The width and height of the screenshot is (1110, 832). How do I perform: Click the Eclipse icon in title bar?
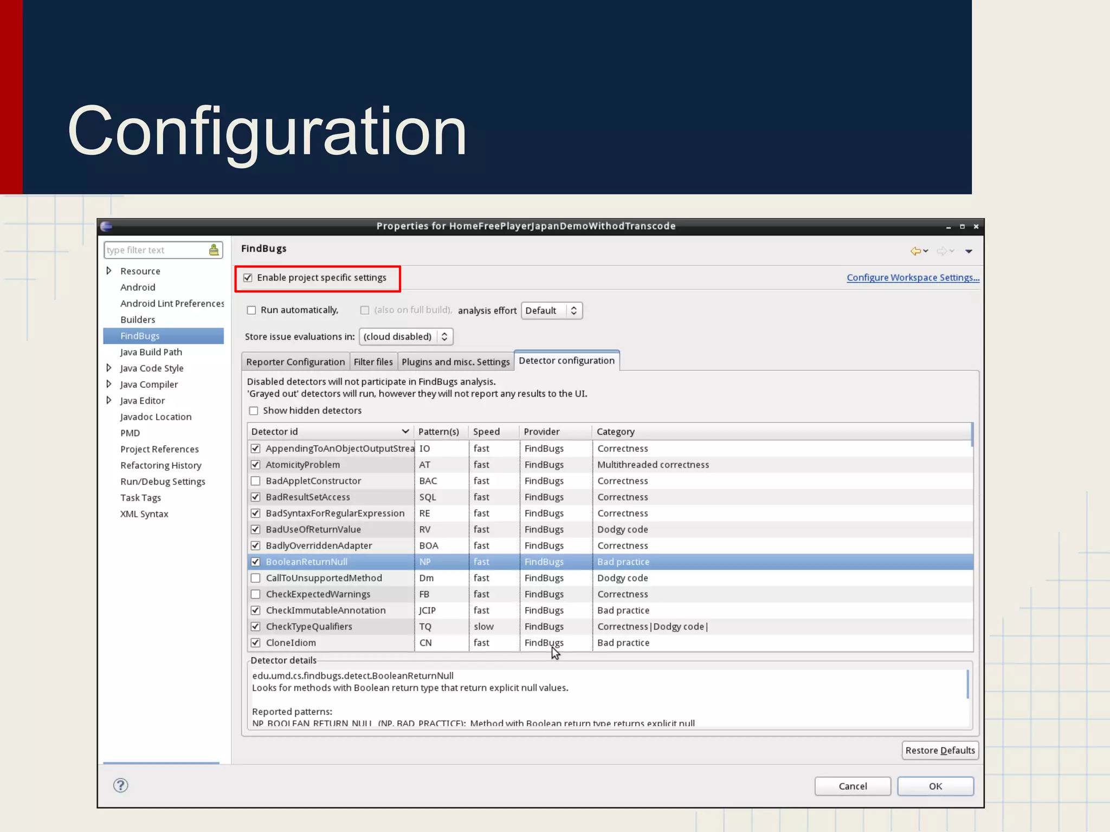pyautogui.click(x=106, y=226)
